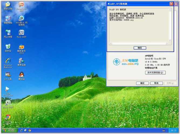
Task: Select the 我的电脑 desktop icon
Action: [x=8, y=20]
